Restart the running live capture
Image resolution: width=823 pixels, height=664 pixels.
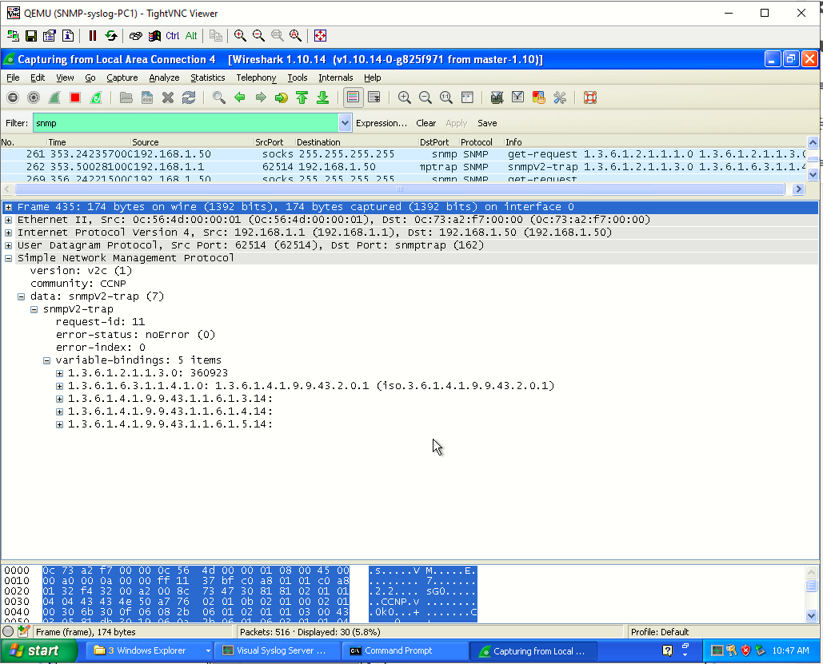tap(96, 97)
